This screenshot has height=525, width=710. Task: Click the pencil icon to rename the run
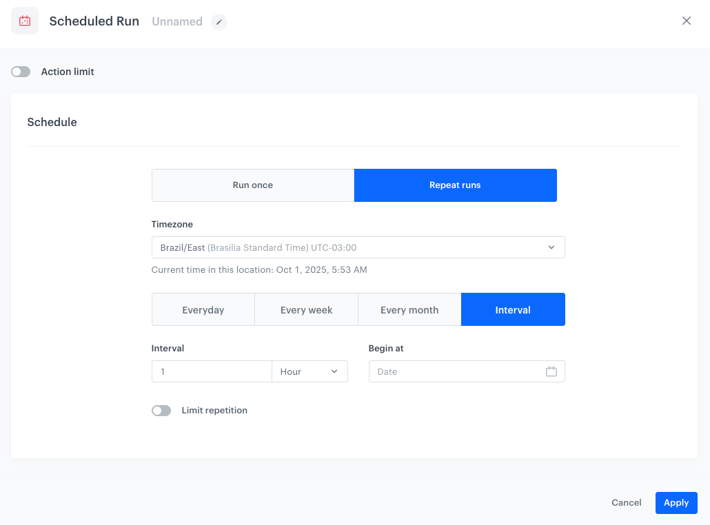tap(219, 22)
